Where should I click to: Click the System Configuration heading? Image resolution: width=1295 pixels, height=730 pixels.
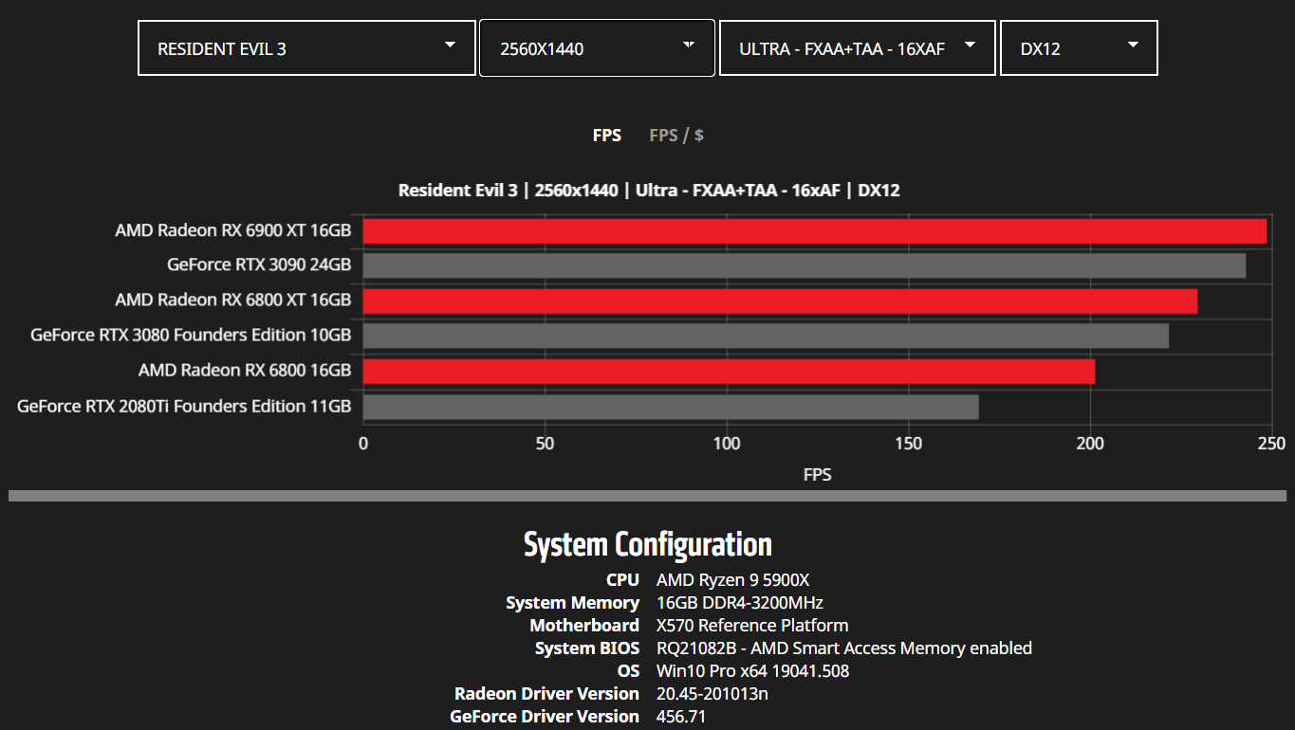[648, 544]
